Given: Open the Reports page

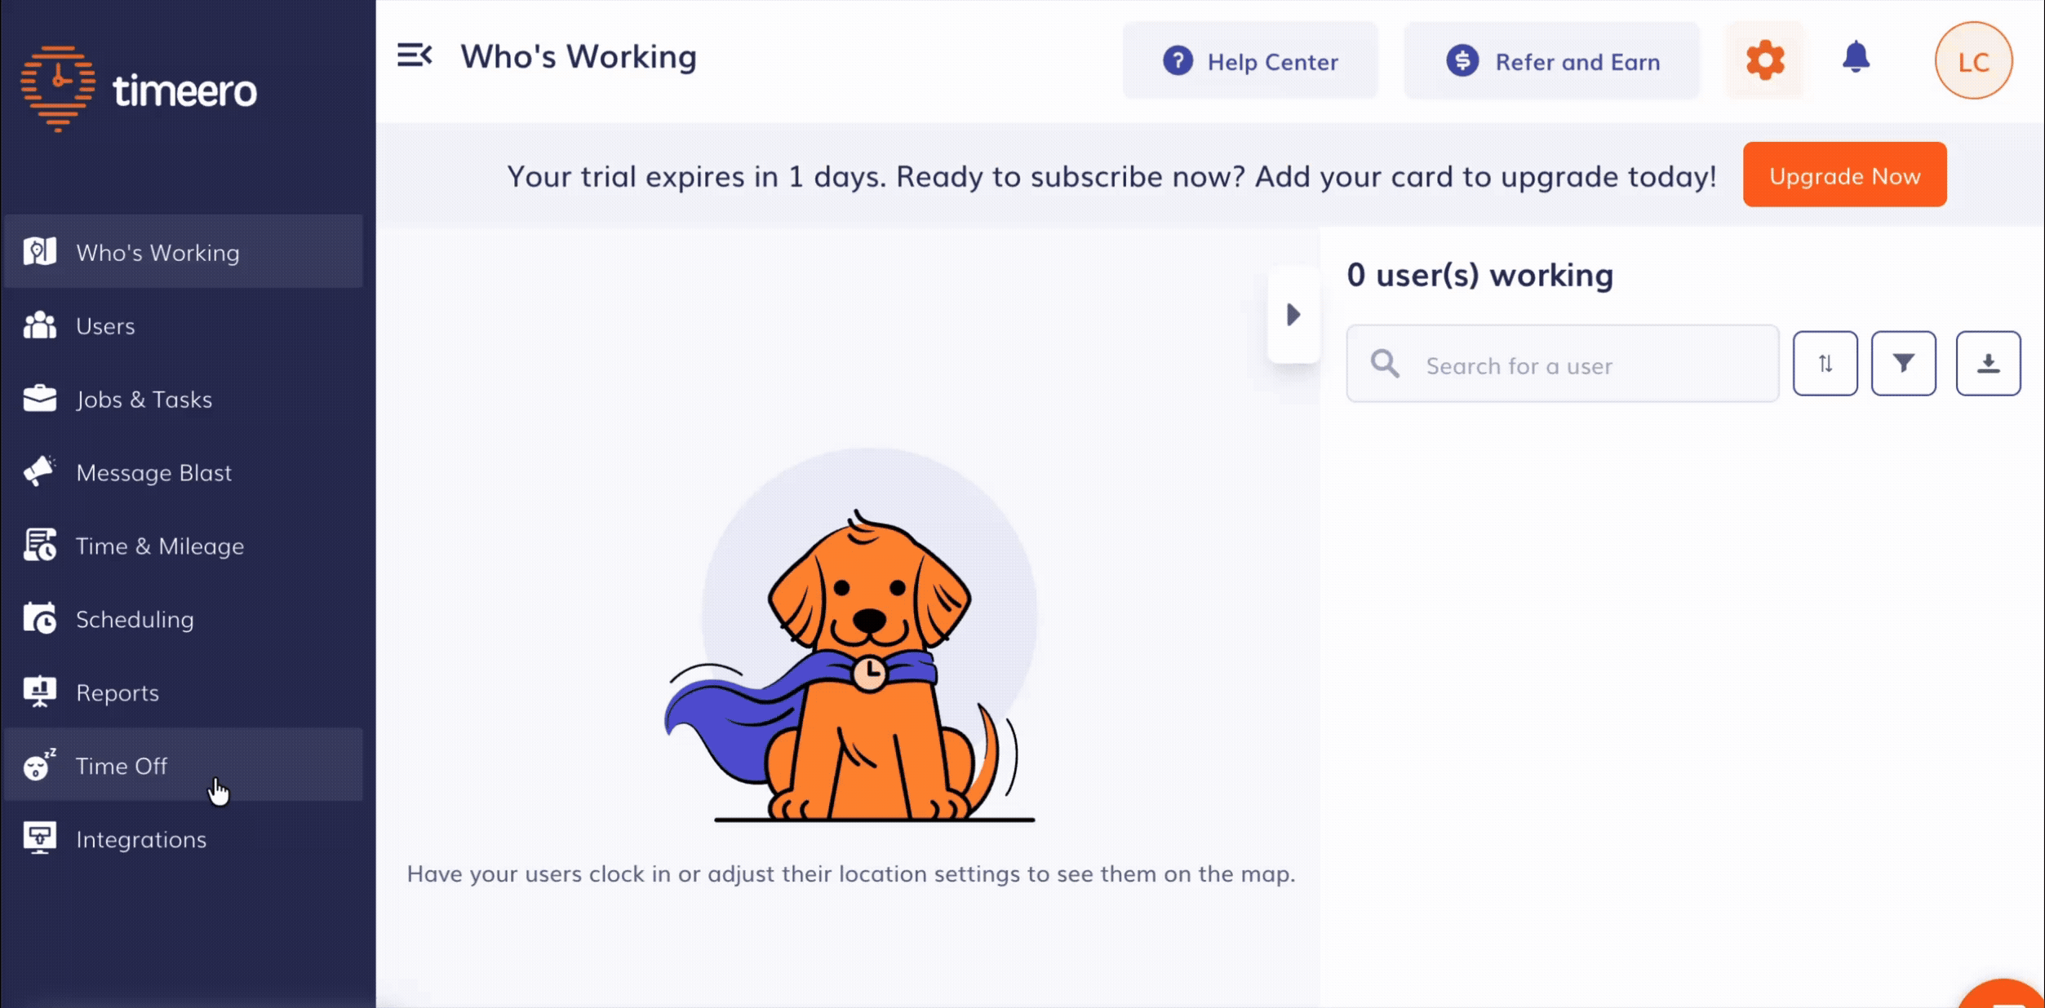Looking at the screenshot, I should point(118,693).
